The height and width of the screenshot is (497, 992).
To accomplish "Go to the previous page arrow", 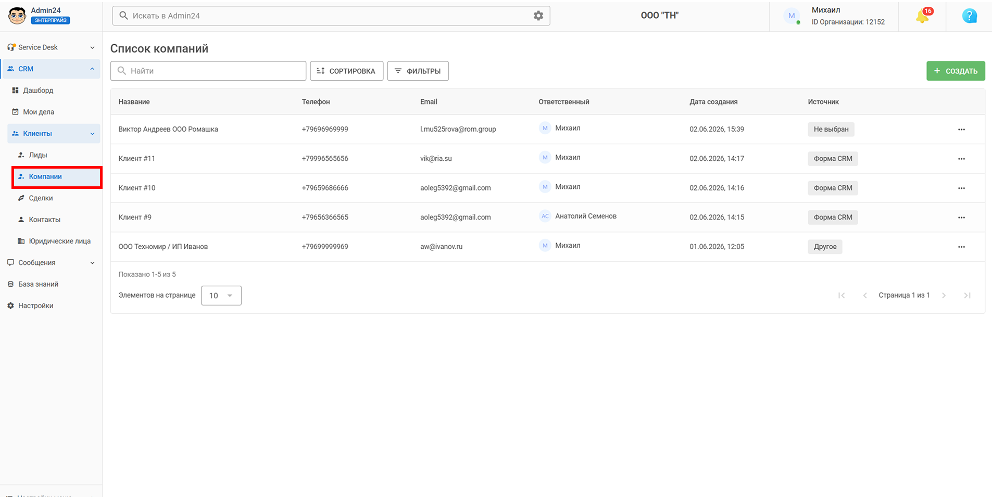I will click(x=865, y=296).
